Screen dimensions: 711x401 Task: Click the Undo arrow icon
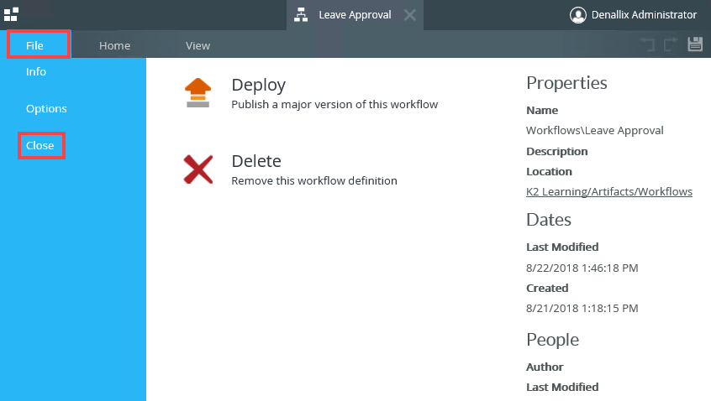tap(647, 44)
